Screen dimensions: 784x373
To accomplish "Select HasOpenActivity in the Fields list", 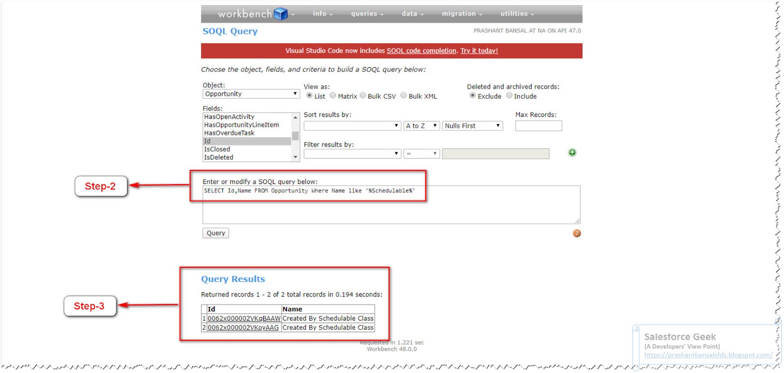I will (247, 117).
